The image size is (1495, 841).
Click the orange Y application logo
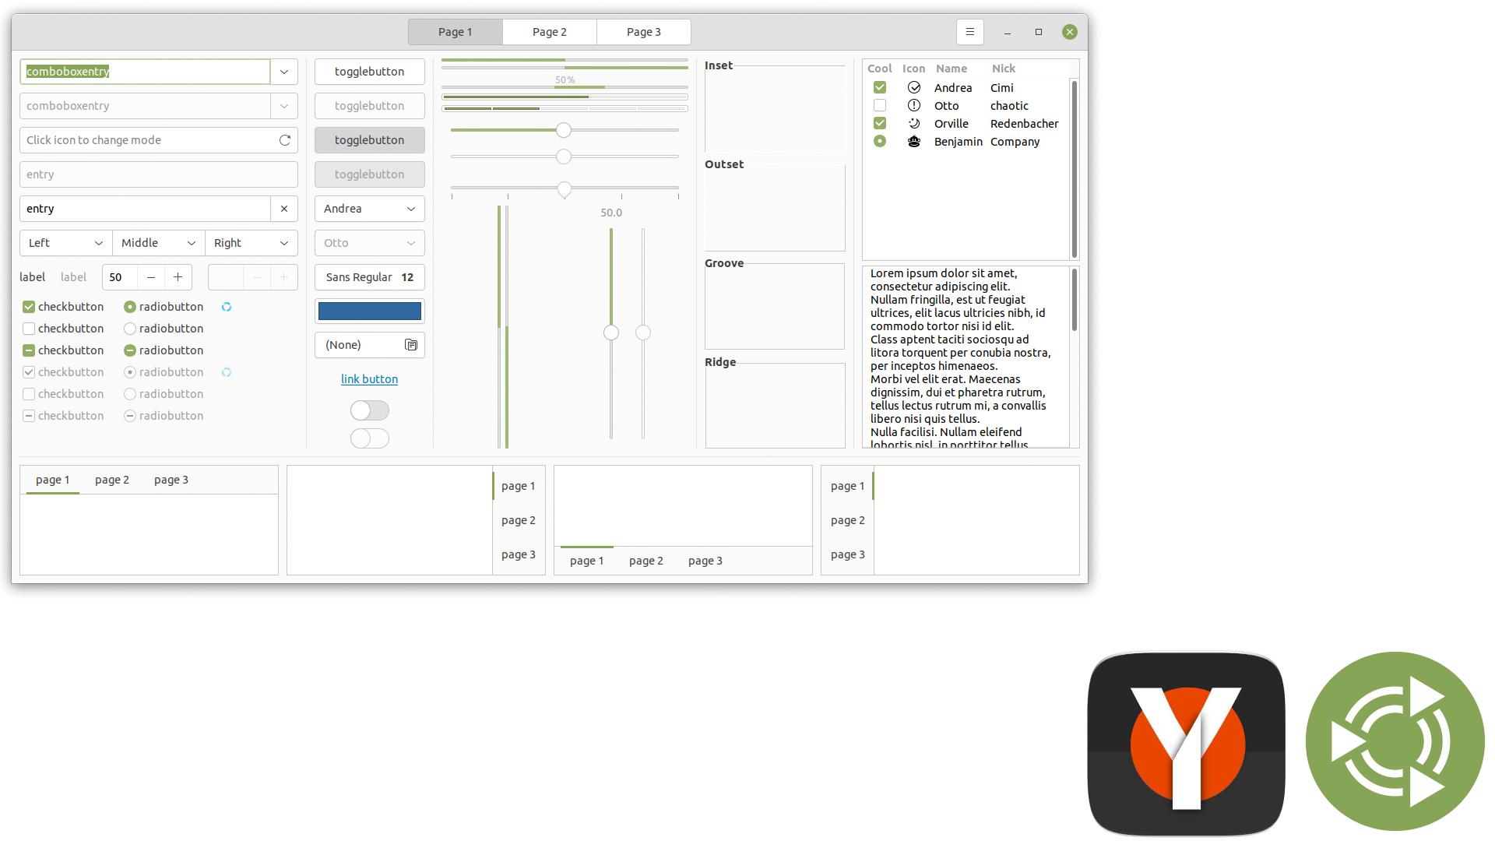point(1186,744)
